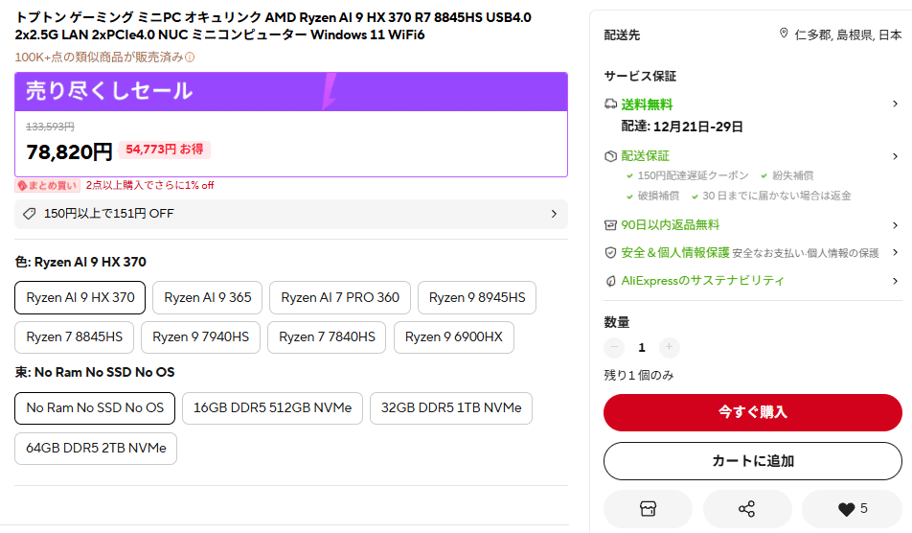Click カートに追加 add to cart button
Image resolution: width=912 pixels, height=533 pixels.
[753, 461]
